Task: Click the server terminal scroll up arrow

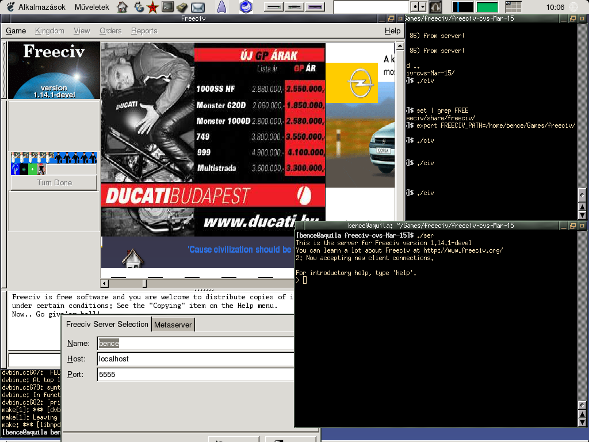Action: (582, 414)
